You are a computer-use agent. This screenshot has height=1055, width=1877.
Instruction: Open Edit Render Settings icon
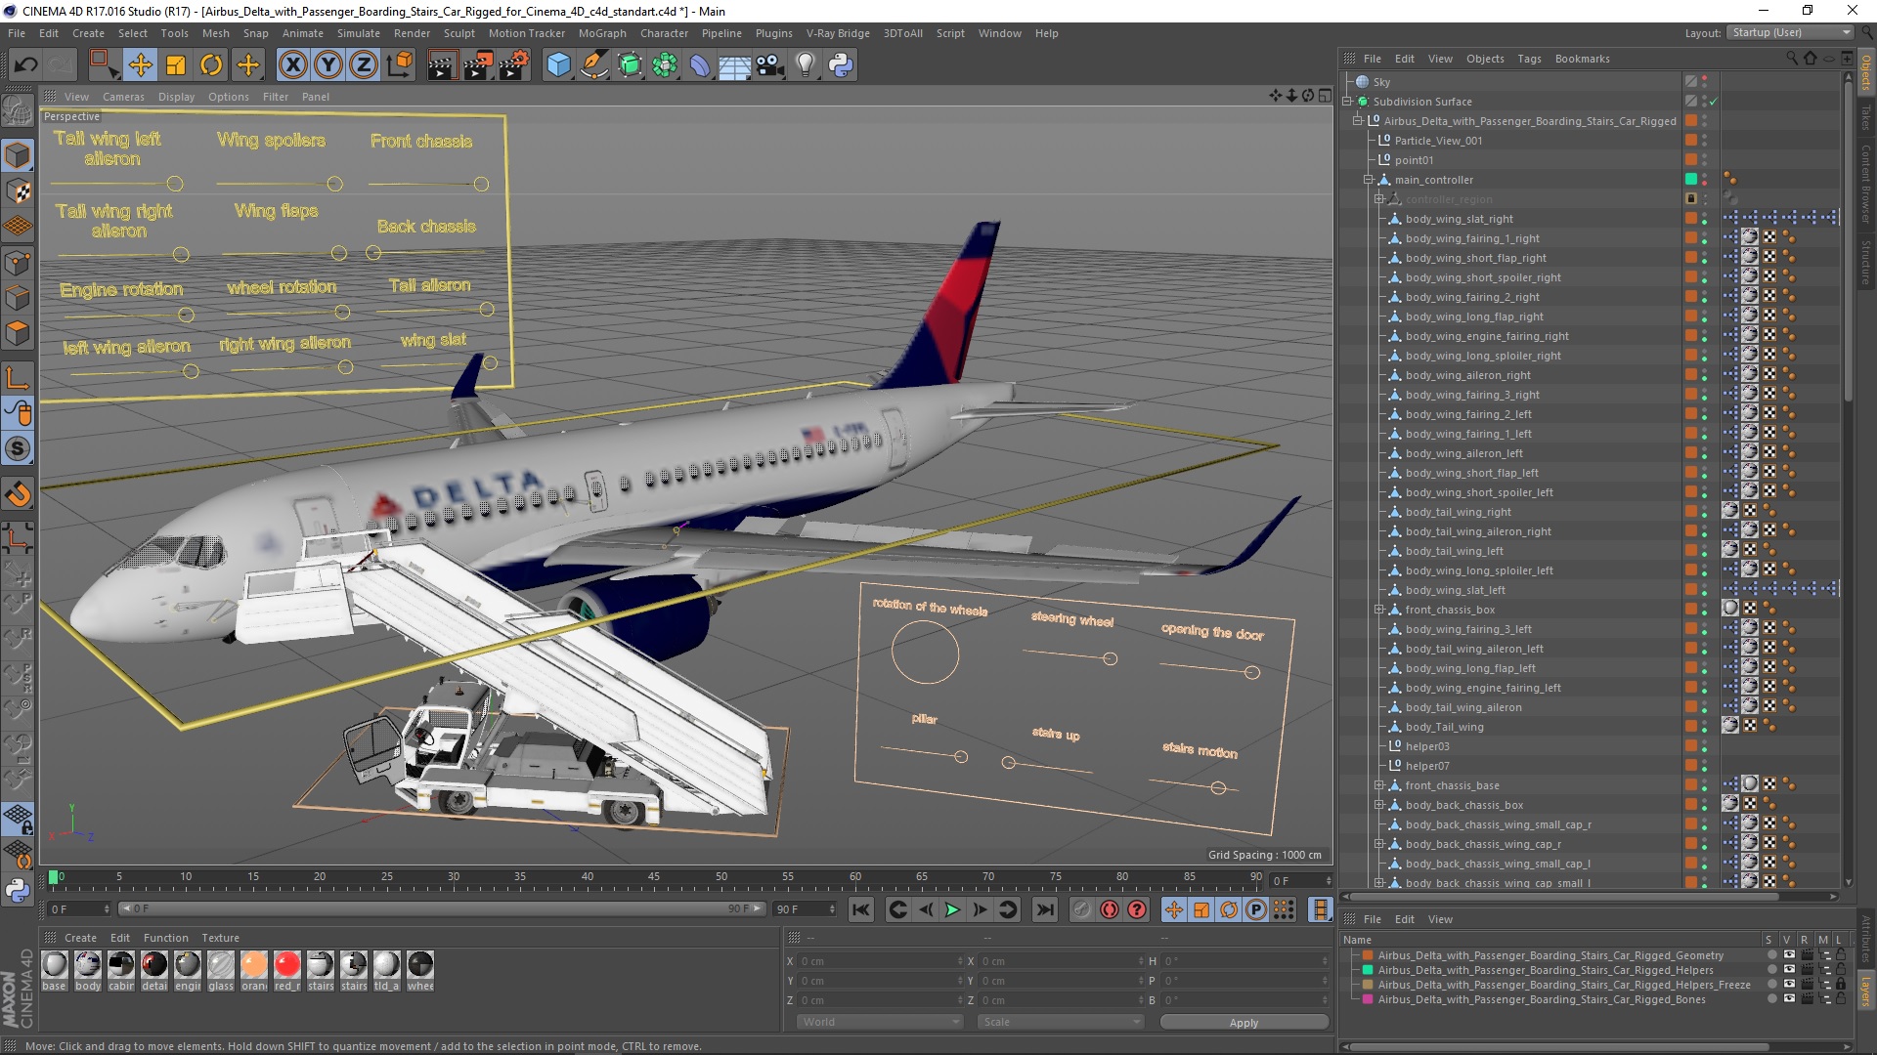[514, 65]
